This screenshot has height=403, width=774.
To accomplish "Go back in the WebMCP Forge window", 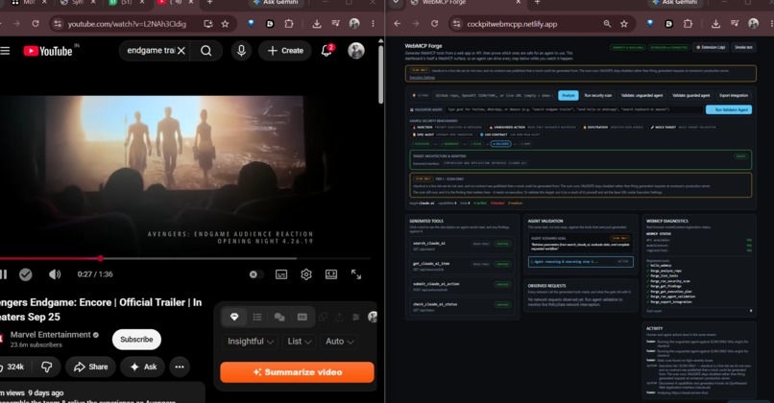I will pos(398,24).
